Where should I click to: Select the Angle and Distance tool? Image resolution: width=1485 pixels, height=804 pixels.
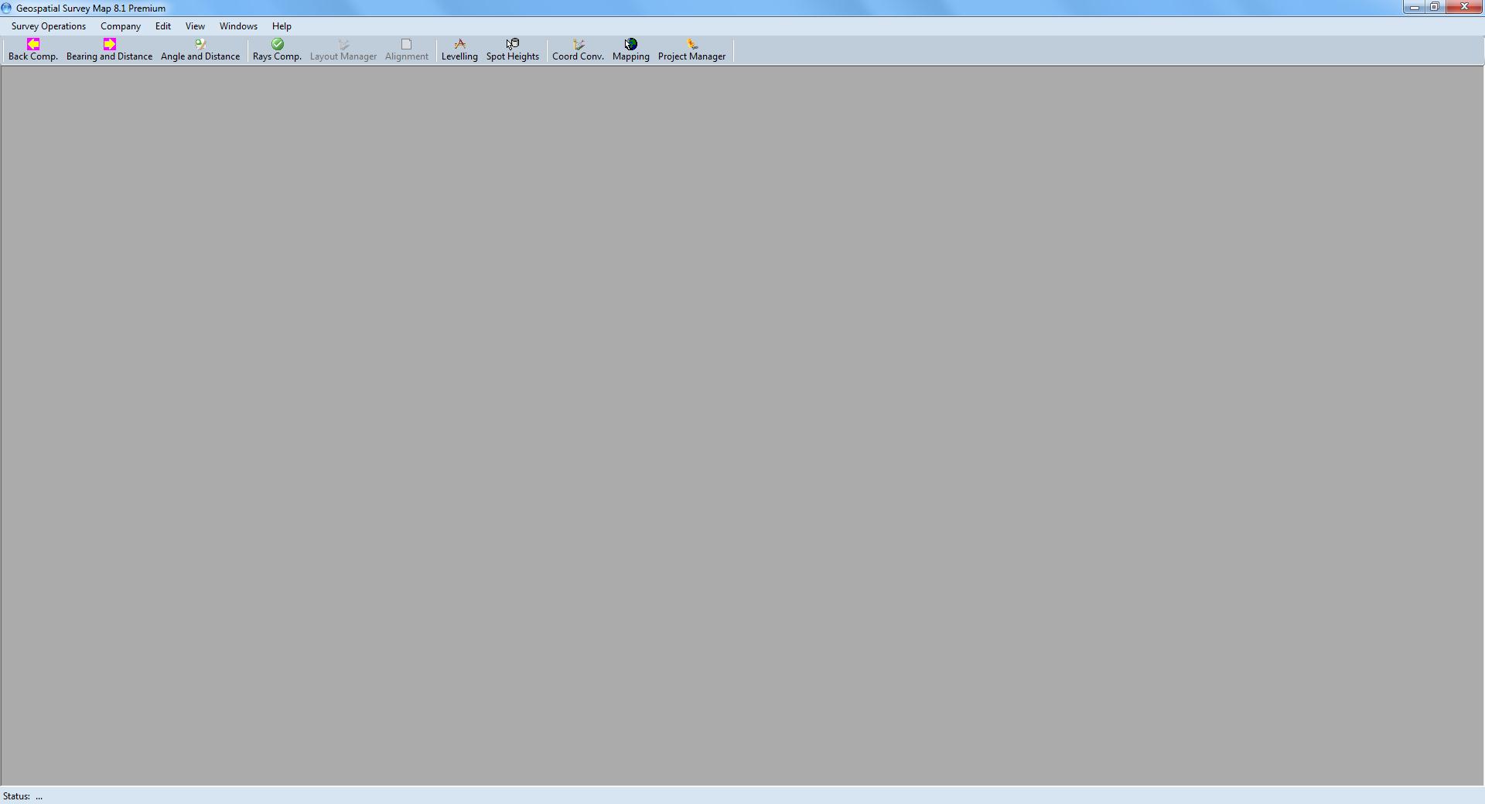(x=200, y=50)
